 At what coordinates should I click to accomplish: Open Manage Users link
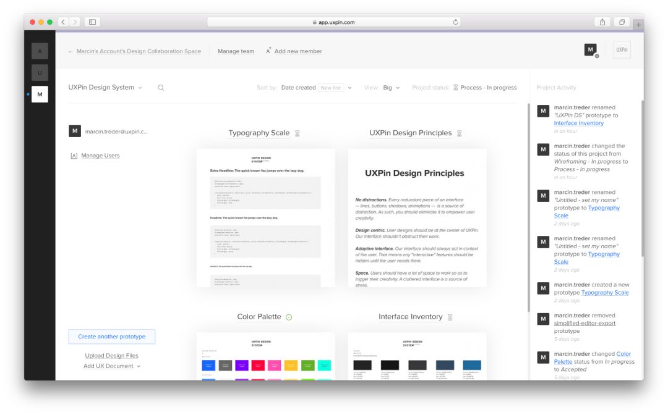[101, 156]
